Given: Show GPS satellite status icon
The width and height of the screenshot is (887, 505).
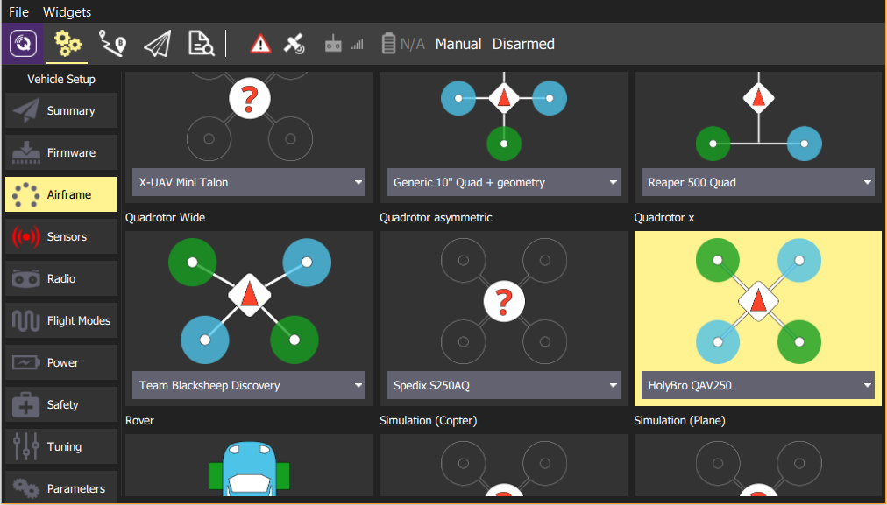Looking at the screenshot, I should pyautogui.click(x=294, y=44).
